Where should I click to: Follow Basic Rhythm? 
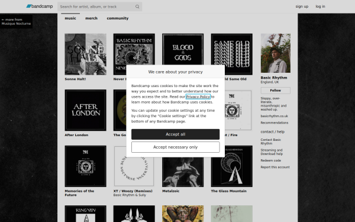pyautogui.click(x=276, y=91)
